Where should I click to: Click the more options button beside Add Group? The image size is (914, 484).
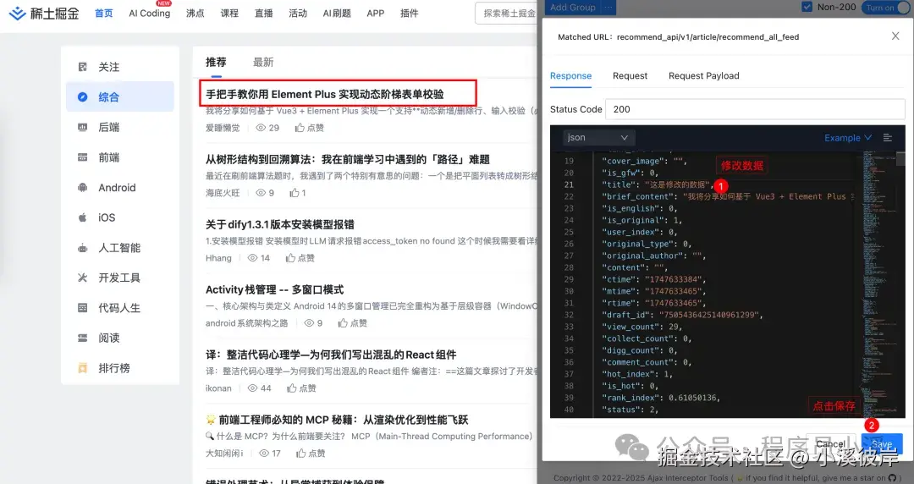coord(608,8)
